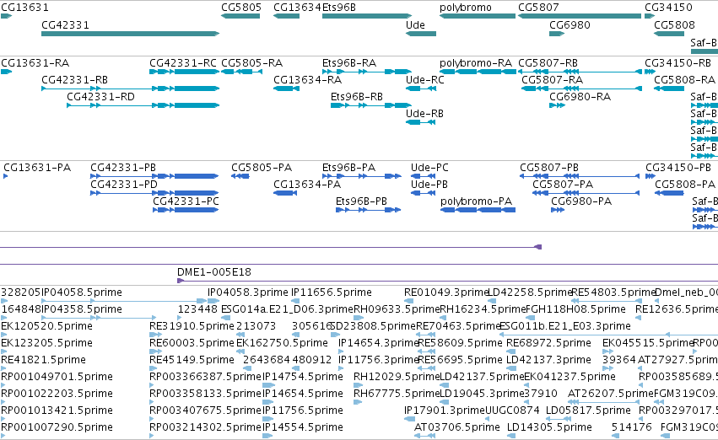Click the CG5808-RA transcript label

(x=684, y=80)
